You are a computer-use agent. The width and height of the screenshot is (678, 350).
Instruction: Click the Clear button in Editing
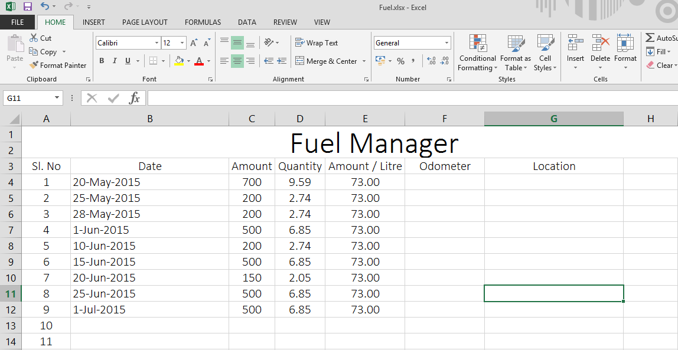tap(661, 66)
